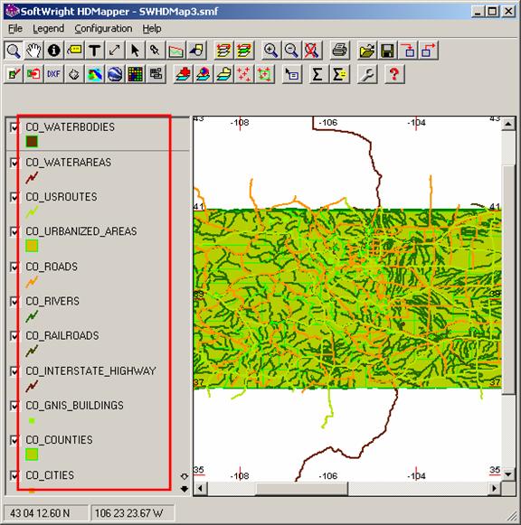Select the yellow label tag tool
Image resolution: width=521 pixels, height=525 pixels.
pyautogui.click(x=74, y=51)
